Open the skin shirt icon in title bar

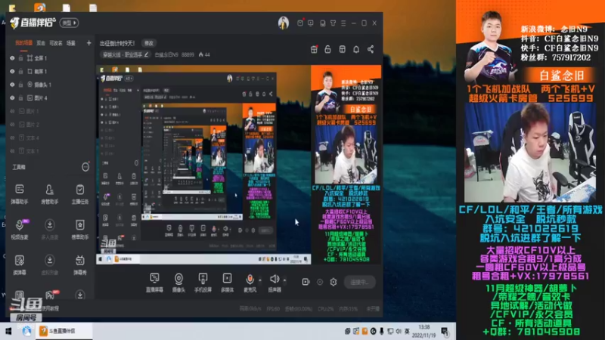333,23
